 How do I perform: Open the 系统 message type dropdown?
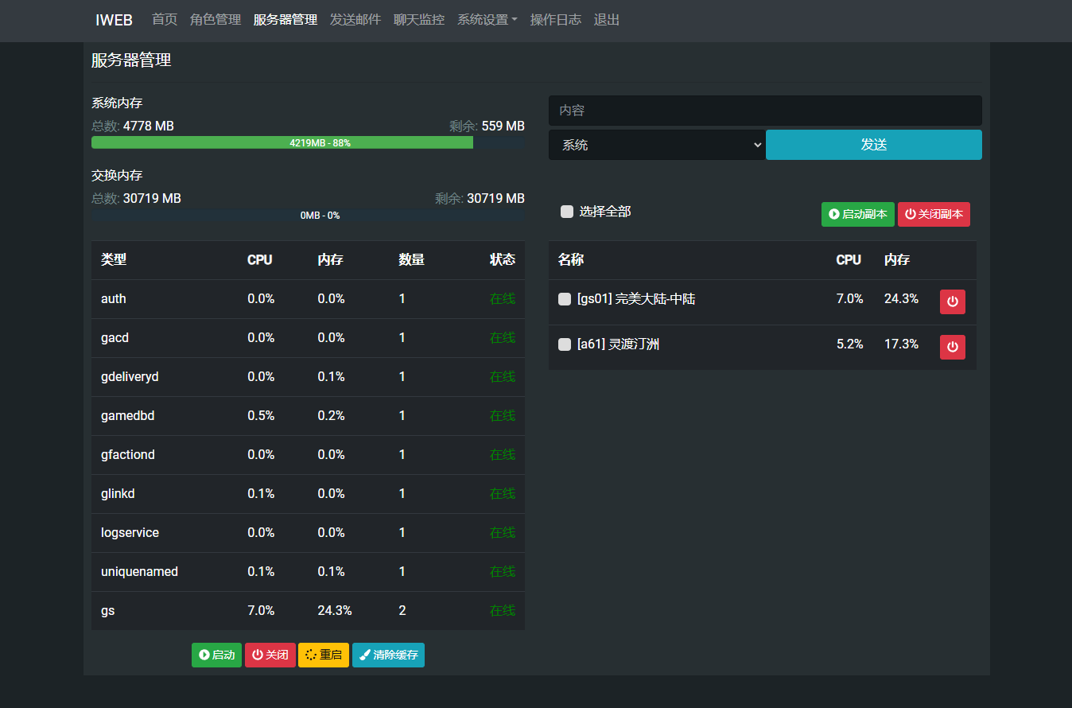click(x=657, y=145)
